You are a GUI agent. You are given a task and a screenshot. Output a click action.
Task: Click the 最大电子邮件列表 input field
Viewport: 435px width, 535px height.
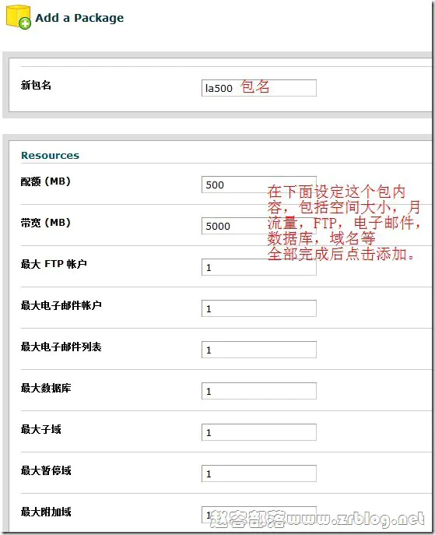pos(259,350)
